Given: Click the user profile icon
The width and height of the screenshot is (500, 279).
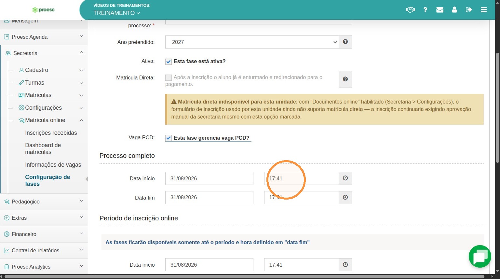Looking at the screenshot, I should point(454,10).
